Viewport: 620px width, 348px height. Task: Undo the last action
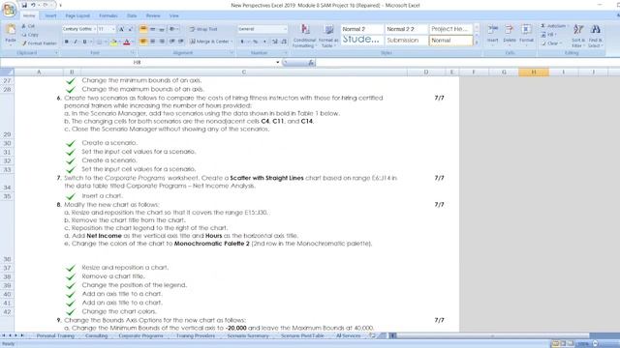pos(33,5)
